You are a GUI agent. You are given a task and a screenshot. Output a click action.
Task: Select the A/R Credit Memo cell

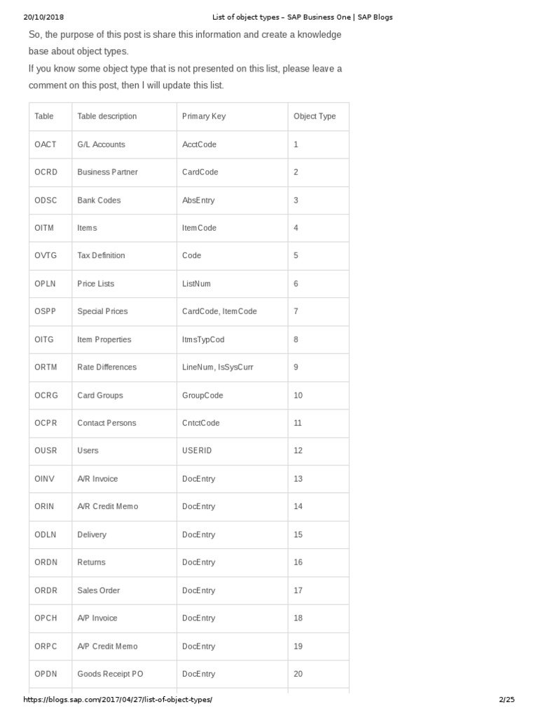[x=108, y=506]
